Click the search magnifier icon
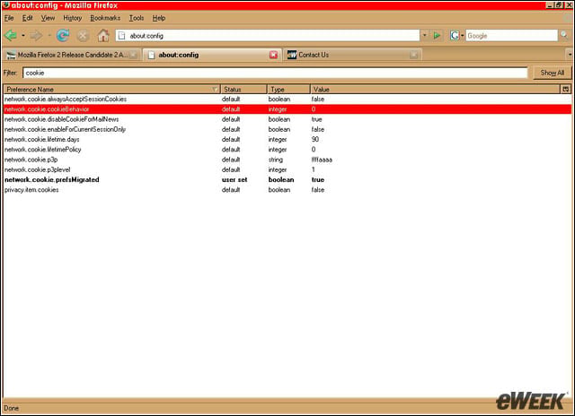 pos(564,35)
